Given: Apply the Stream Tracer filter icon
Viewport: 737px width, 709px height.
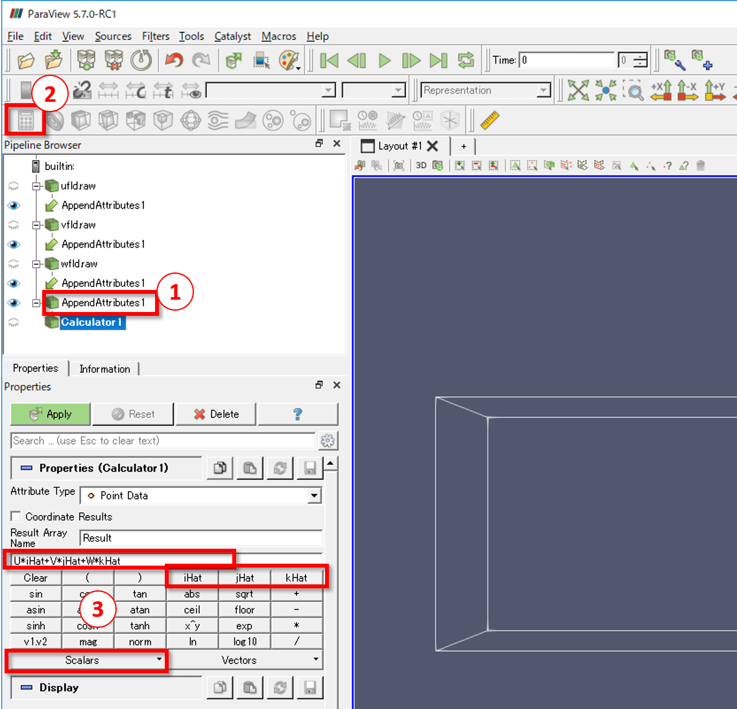Looking at the screenshot, I should [217, 121].
